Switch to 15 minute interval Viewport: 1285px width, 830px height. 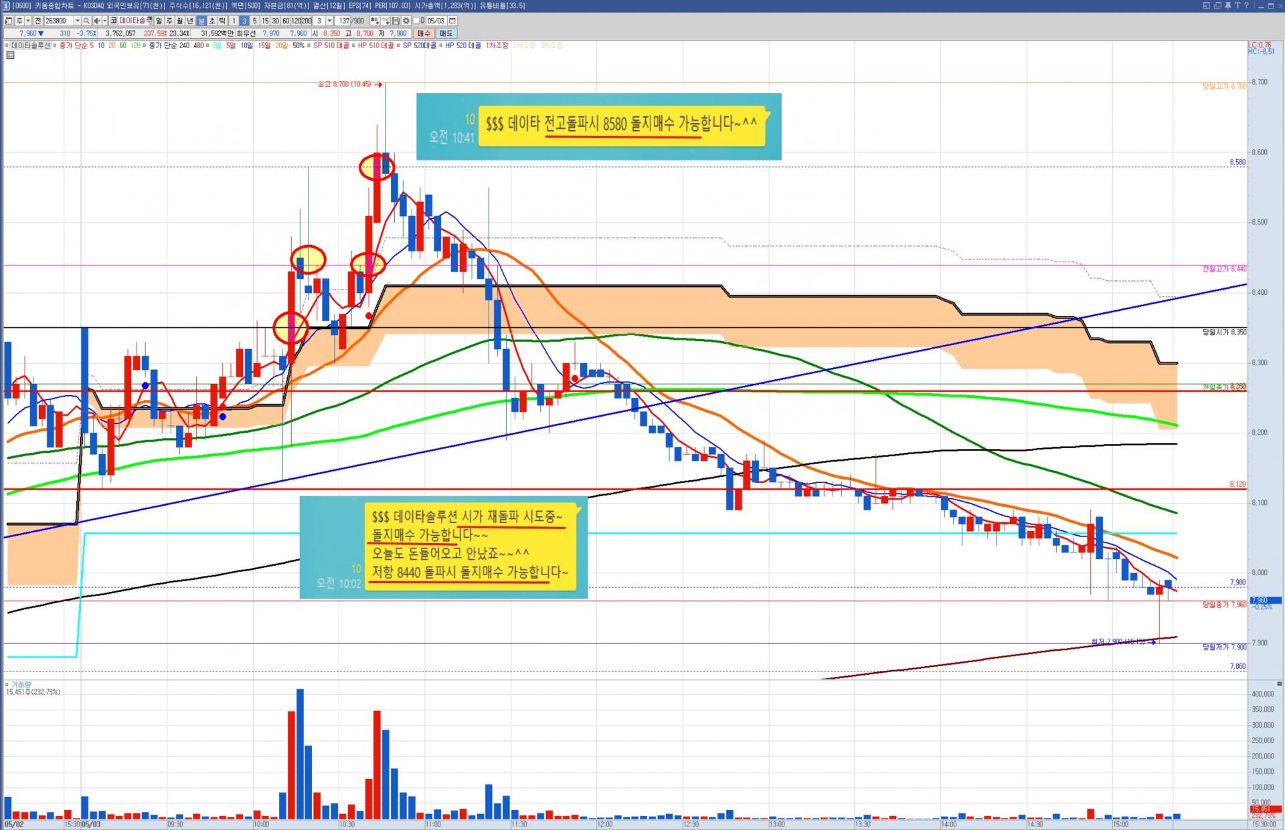coord(265,21)
